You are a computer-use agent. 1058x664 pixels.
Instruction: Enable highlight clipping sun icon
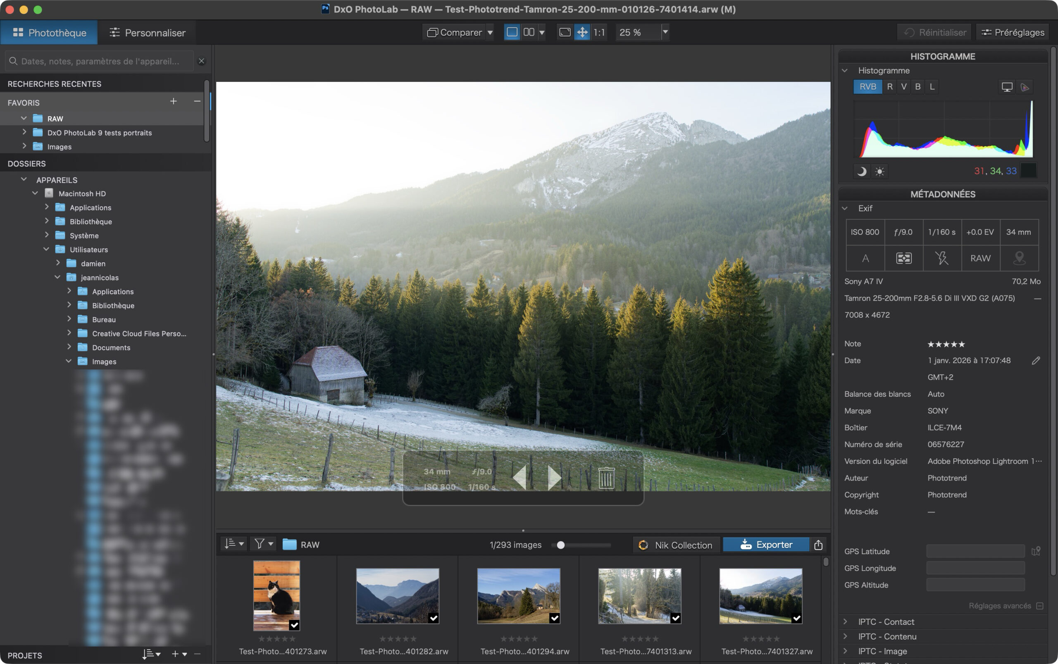click(x=879, y=171)
